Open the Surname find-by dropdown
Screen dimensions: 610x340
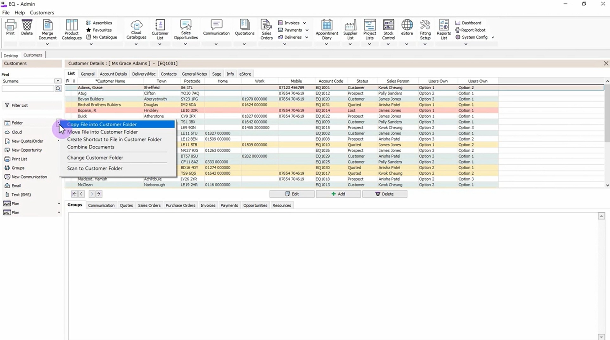[x=58, y=81]
